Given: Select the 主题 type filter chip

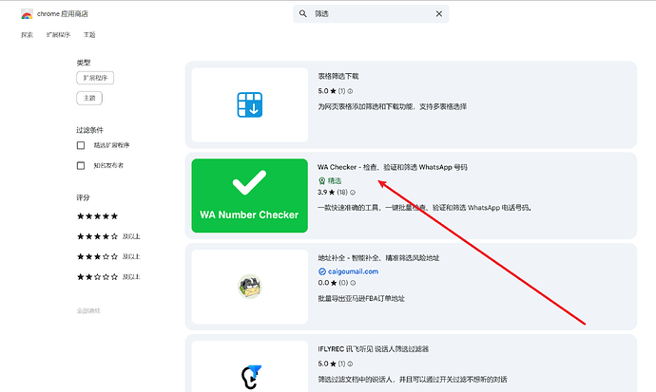Looking at the screenshot, I should tap(89, 98).
